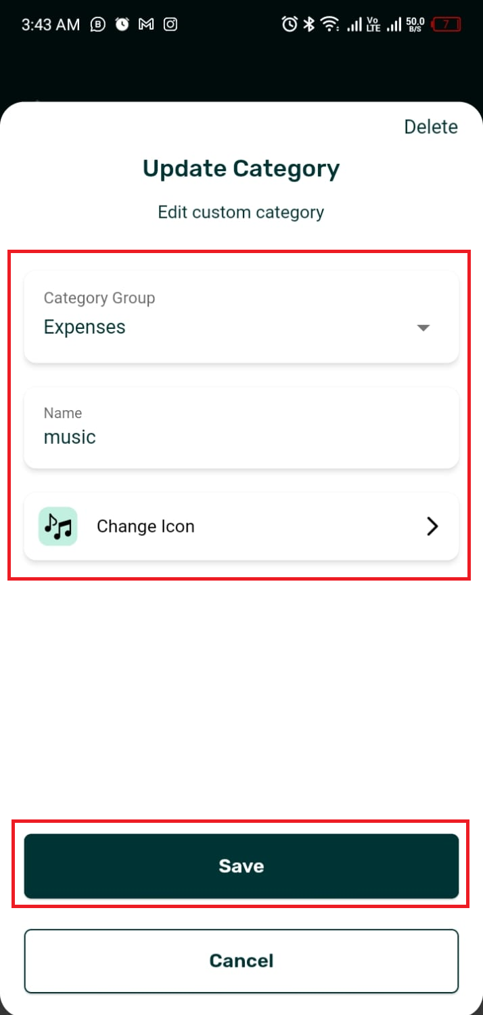Tap the dropdown arrow beside Expenses
The image size is (483, 1015).
423,328
